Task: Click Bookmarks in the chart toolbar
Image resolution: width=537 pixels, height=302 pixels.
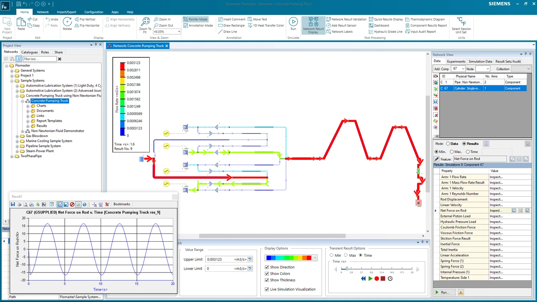Action: [x=122, y=204]
